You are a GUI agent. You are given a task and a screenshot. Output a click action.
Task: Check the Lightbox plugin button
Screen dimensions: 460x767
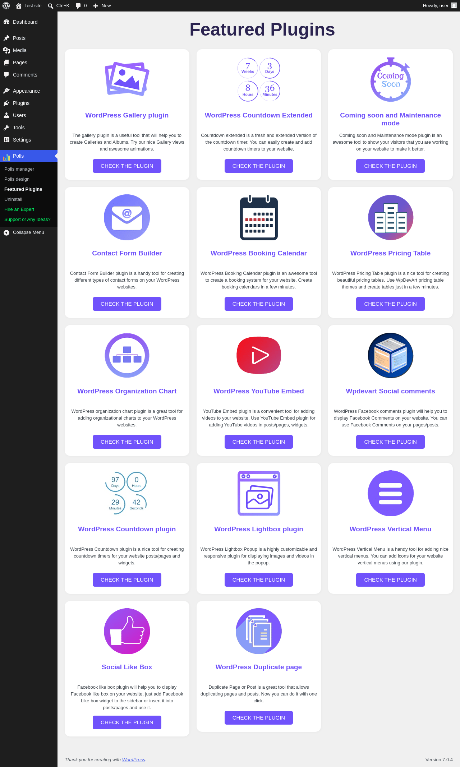pos(259,580)
